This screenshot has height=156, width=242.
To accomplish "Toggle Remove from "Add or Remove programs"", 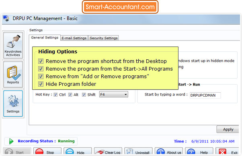I will click(41, 76).
